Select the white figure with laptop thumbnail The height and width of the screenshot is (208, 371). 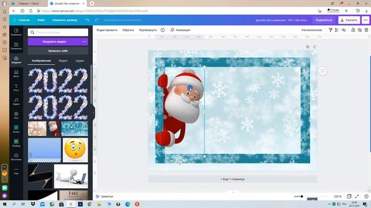pos(71,176)
